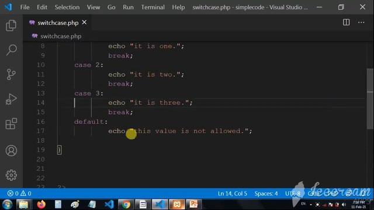Viewport: 374px width, 210px height.
Task: Open the Manage gear icon
Action: click(x=11, y=175)
